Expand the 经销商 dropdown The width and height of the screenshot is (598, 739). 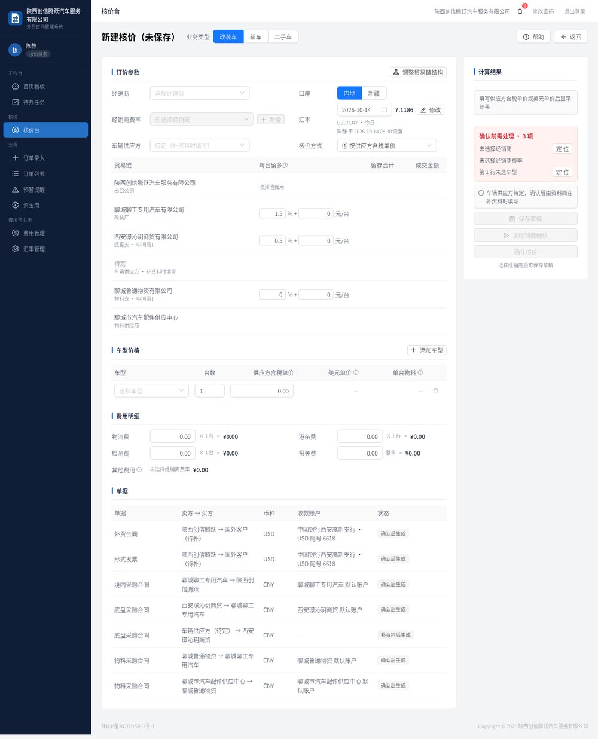point(199,93)
